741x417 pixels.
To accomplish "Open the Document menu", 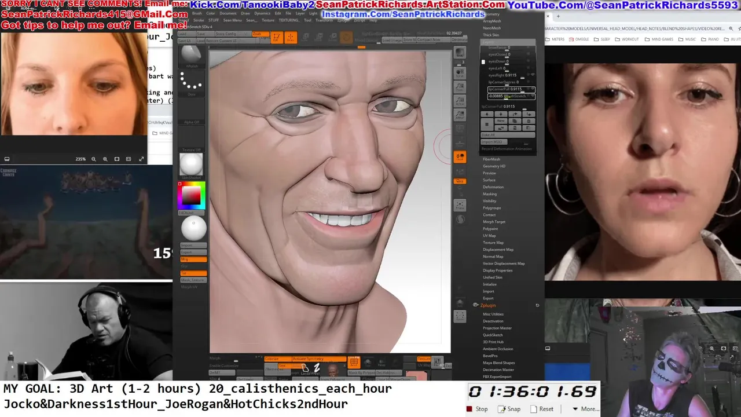I will (228, 13).
